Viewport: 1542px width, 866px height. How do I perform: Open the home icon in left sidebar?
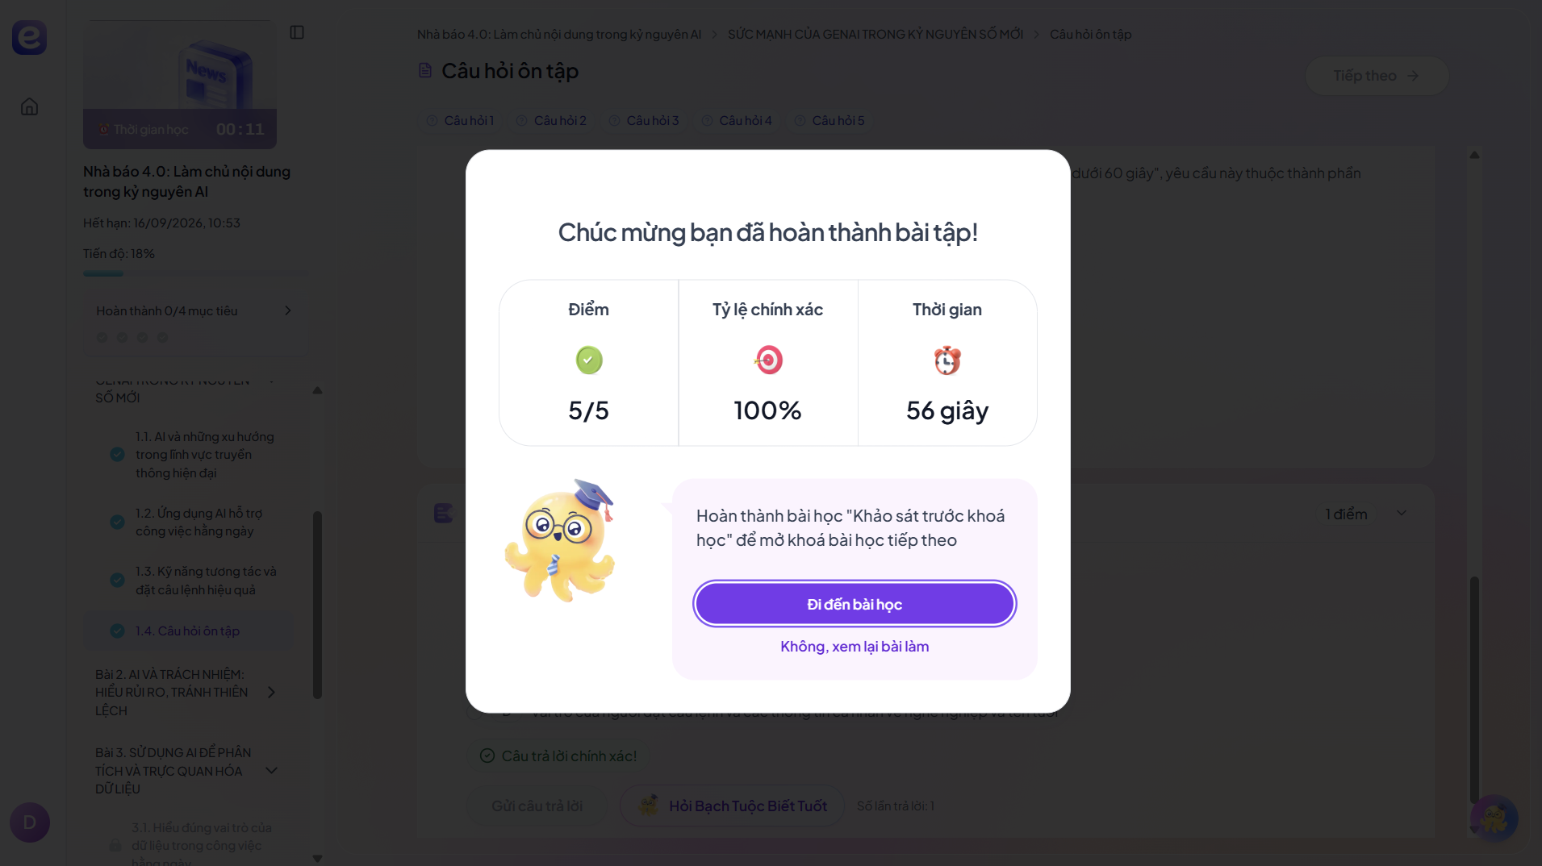pos(29,106)
